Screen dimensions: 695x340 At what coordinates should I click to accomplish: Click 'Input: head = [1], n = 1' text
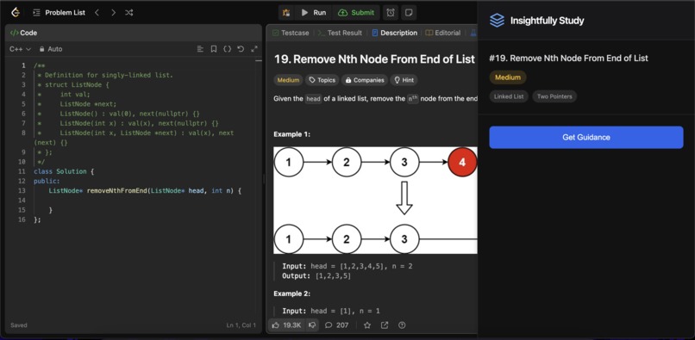(331, 311)
